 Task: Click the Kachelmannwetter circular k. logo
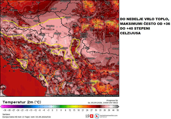(x=97, y=116)
